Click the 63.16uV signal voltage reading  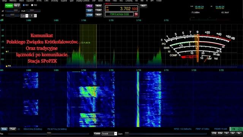pyautogui.click(x=225, y=13)
